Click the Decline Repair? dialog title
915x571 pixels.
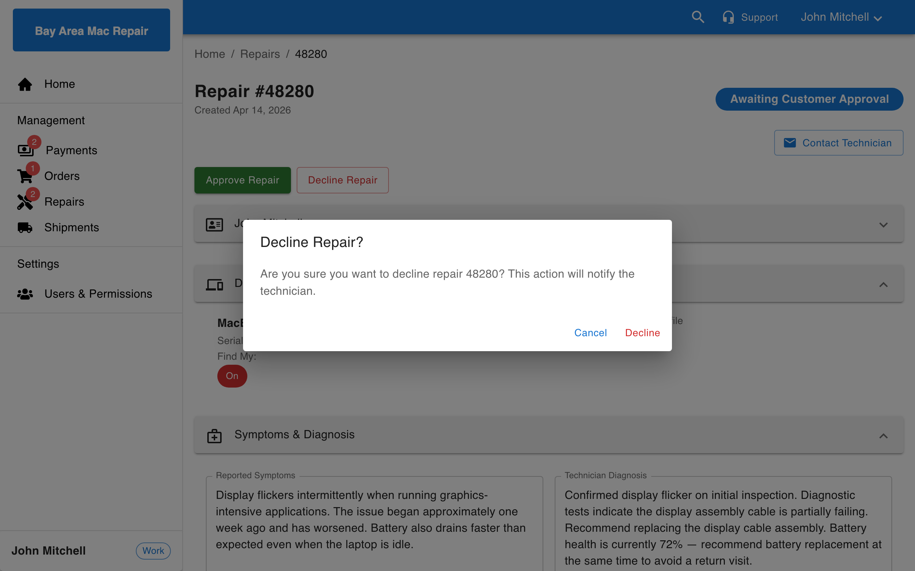click(312, 242)
